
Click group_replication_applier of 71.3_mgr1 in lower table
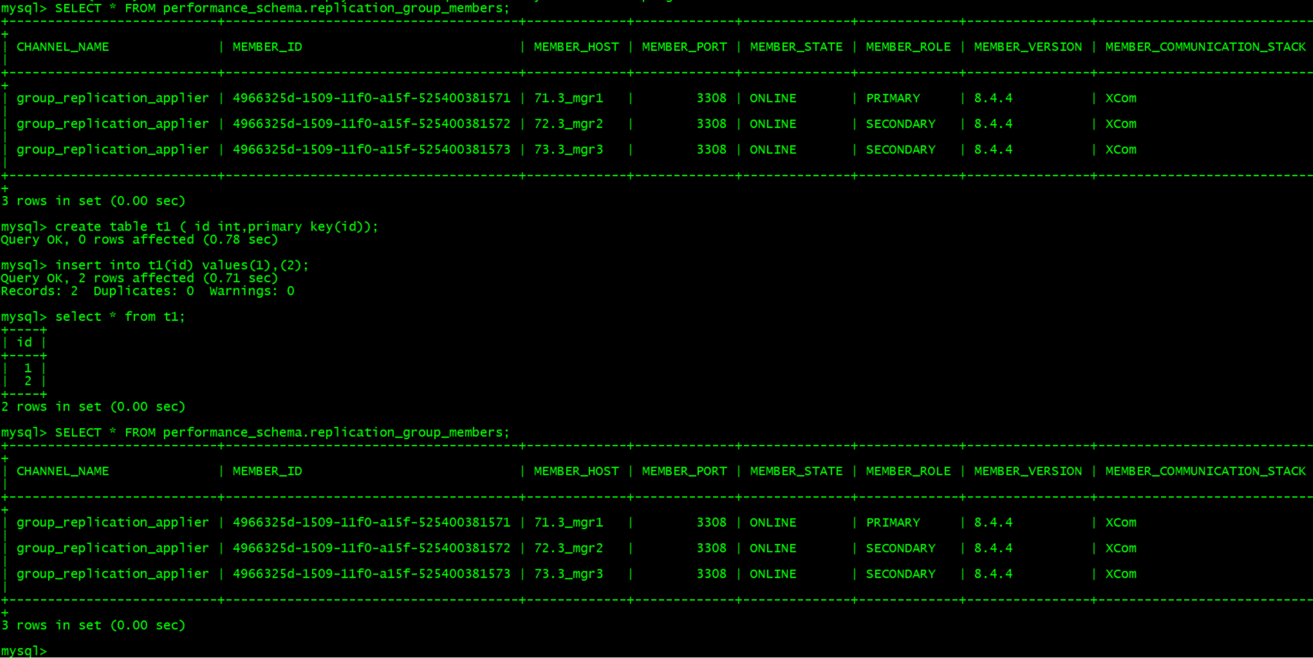[113, 523]
